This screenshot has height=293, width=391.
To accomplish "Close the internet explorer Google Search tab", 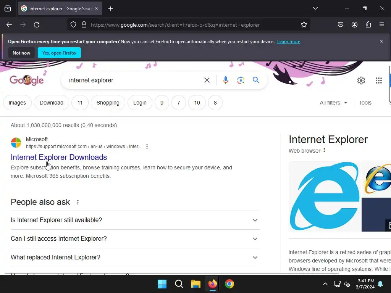I will 96,8.
